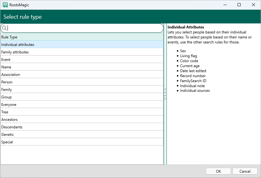The width and height of the screenshot is (261, 178).
Task: Select the Descendants rule type
Action: (x=82, y=127)
